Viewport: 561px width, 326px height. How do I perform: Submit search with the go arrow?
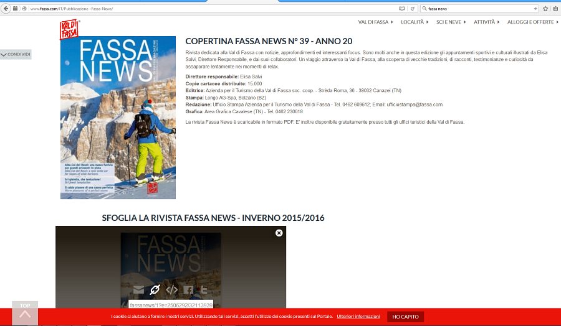click(535, 9)
